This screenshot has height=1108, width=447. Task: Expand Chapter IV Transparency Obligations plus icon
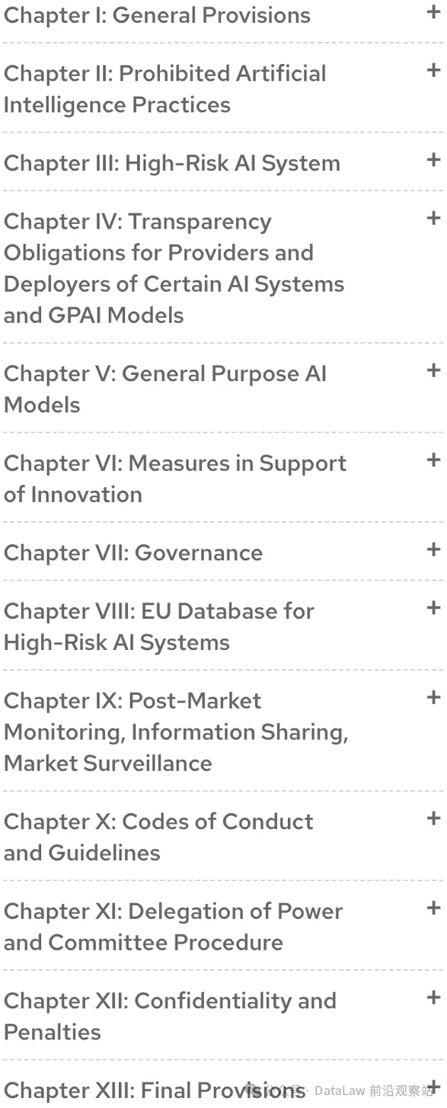(x=433, y=218)
